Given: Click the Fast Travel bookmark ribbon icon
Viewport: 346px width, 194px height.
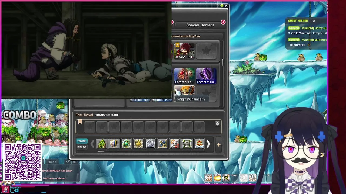Looking at the screenshot, I should (80, 122).
